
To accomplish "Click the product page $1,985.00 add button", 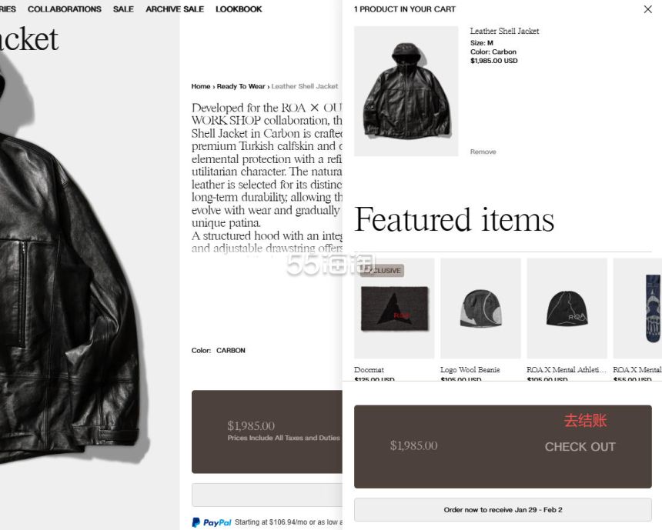I will coord(267,432).
